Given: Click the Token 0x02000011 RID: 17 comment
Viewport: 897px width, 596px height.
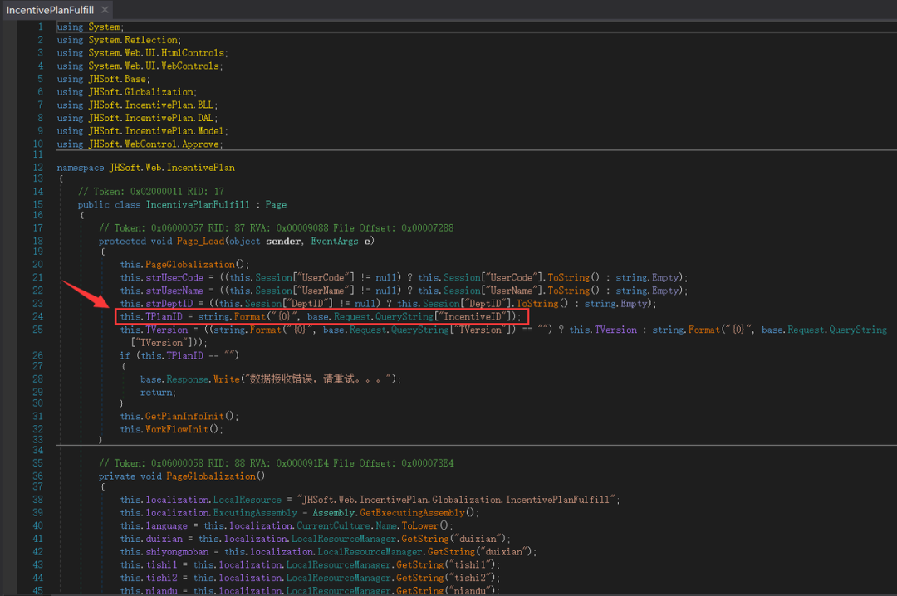Looking at the screenshot, I should 151,193.
